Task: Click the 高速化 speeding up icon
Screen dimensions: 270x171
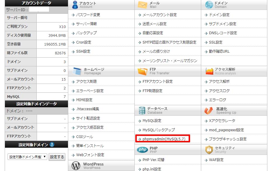Action: point(209,110)
